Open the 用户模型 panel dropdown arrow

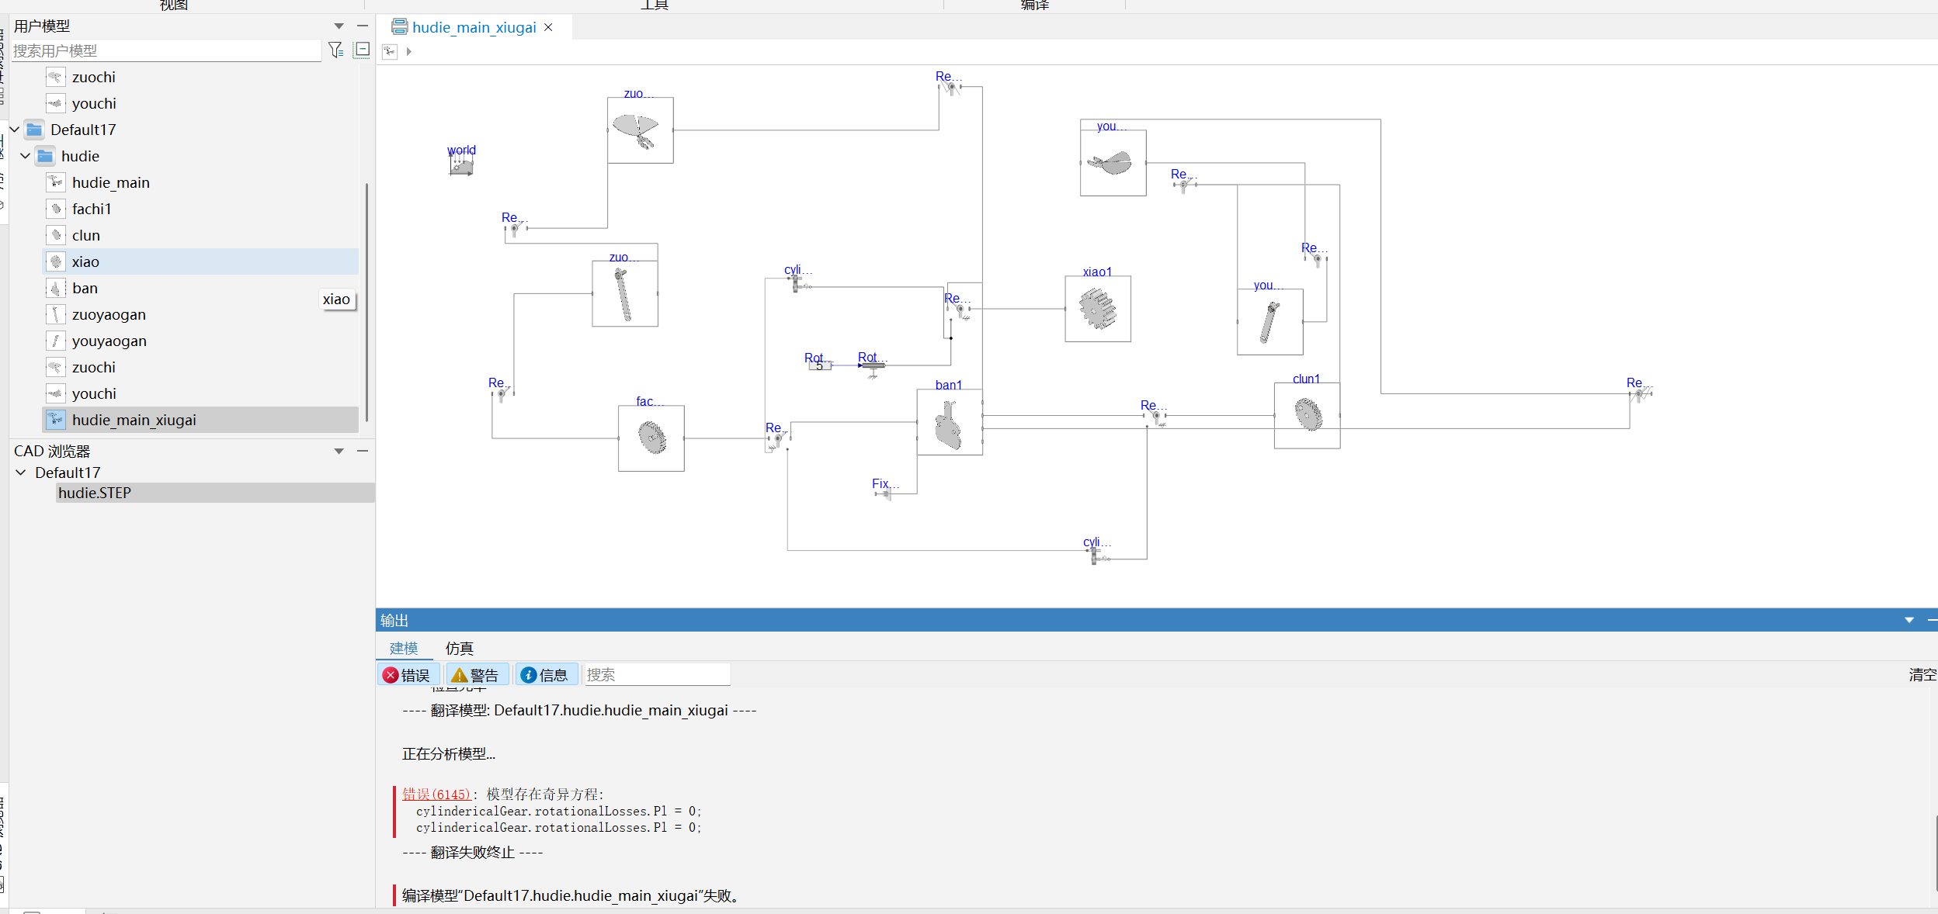[x=339, y=26]
